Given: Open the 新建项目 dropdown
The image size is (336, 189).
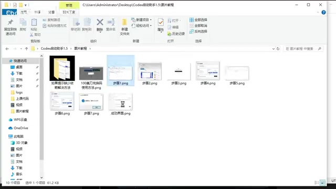Looking at the screenshot, I should pos(141,20).
